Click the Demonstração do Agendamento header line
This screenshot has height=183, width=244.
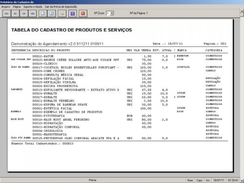[57, 44]
